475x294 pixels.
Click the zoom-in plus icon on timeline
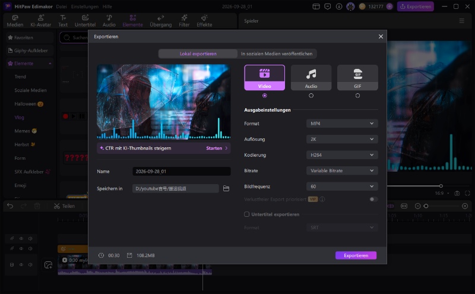point(465,206)
